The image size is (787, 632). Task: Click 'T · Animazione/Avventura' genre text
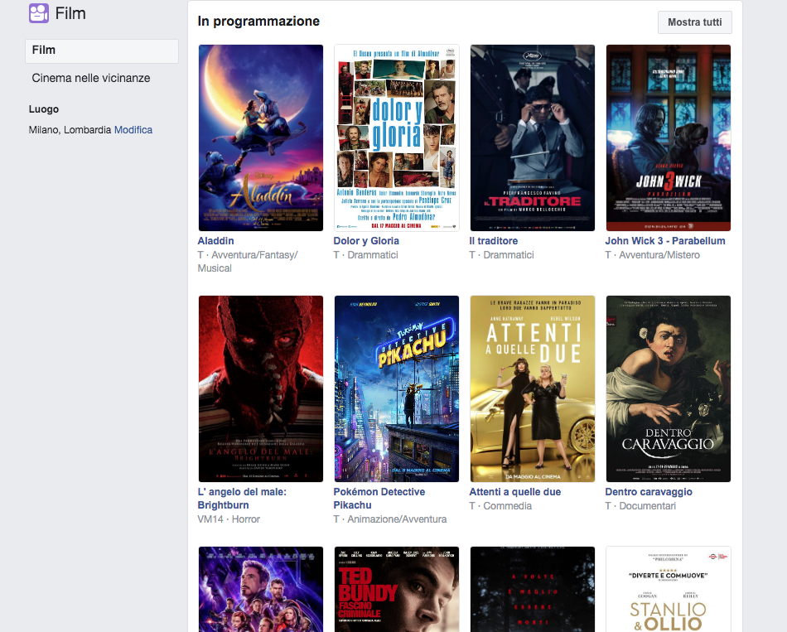coord(390,519)
